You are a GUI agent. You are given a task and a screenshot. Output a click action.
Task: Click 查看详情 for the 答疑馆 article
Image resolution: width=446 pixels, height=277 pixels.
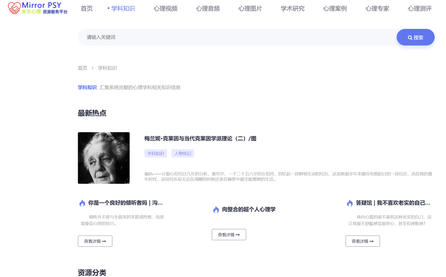point(362,241)
